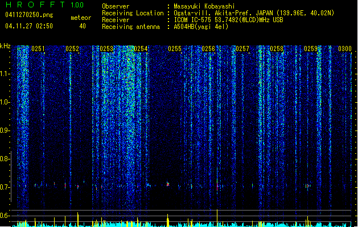
Task: Select observer name Masayuki Kobayashi
Action: point(204,6)
